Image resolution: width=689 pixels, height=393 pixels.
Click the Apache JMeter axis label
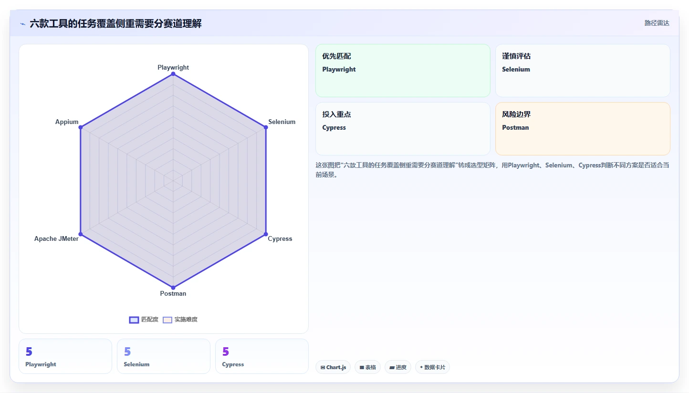tap(56, 239)
